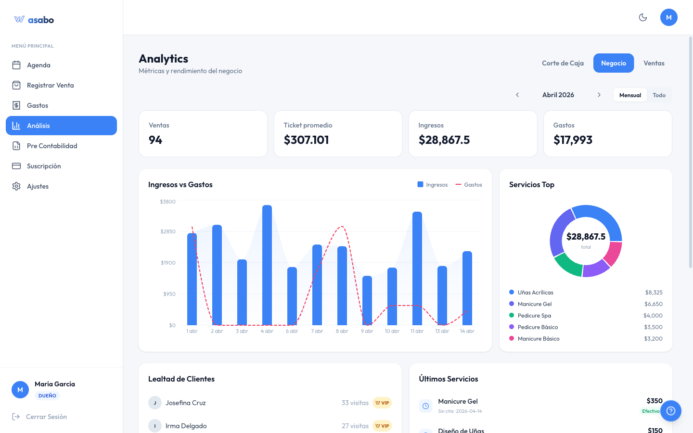Click the Ticket promedio $307.101 card

click(x=338, y=134)
